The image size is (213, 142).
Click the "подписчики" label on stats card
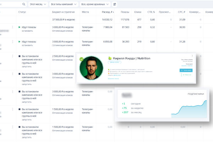pyautogui.click(x=196, y=94)
